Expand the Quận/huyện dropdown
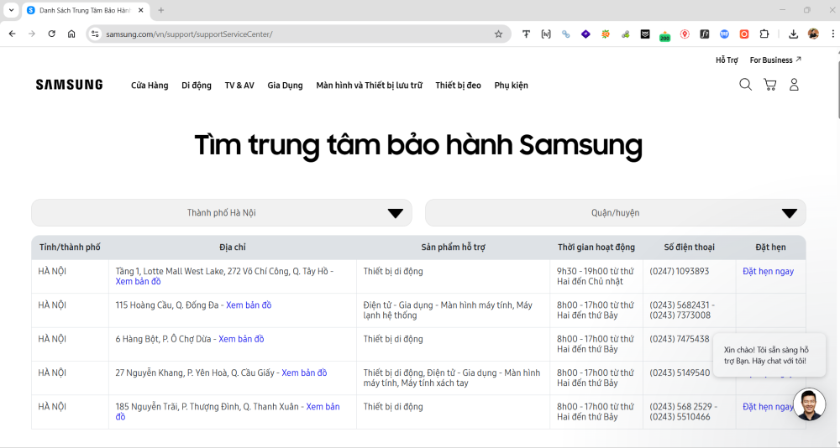 tap(616, 213)
